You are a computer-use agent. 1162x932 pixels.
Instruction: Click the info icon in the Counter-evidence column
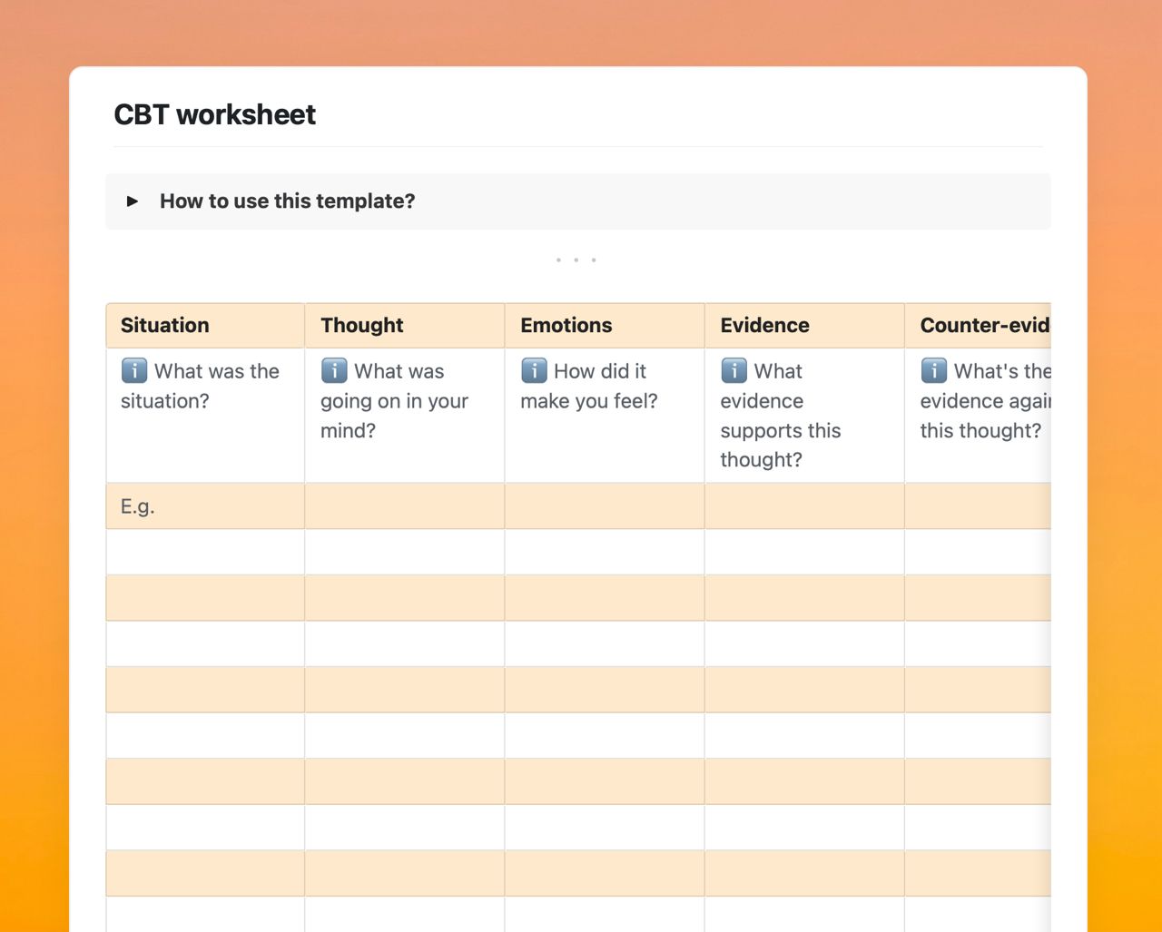click(933, 370)
